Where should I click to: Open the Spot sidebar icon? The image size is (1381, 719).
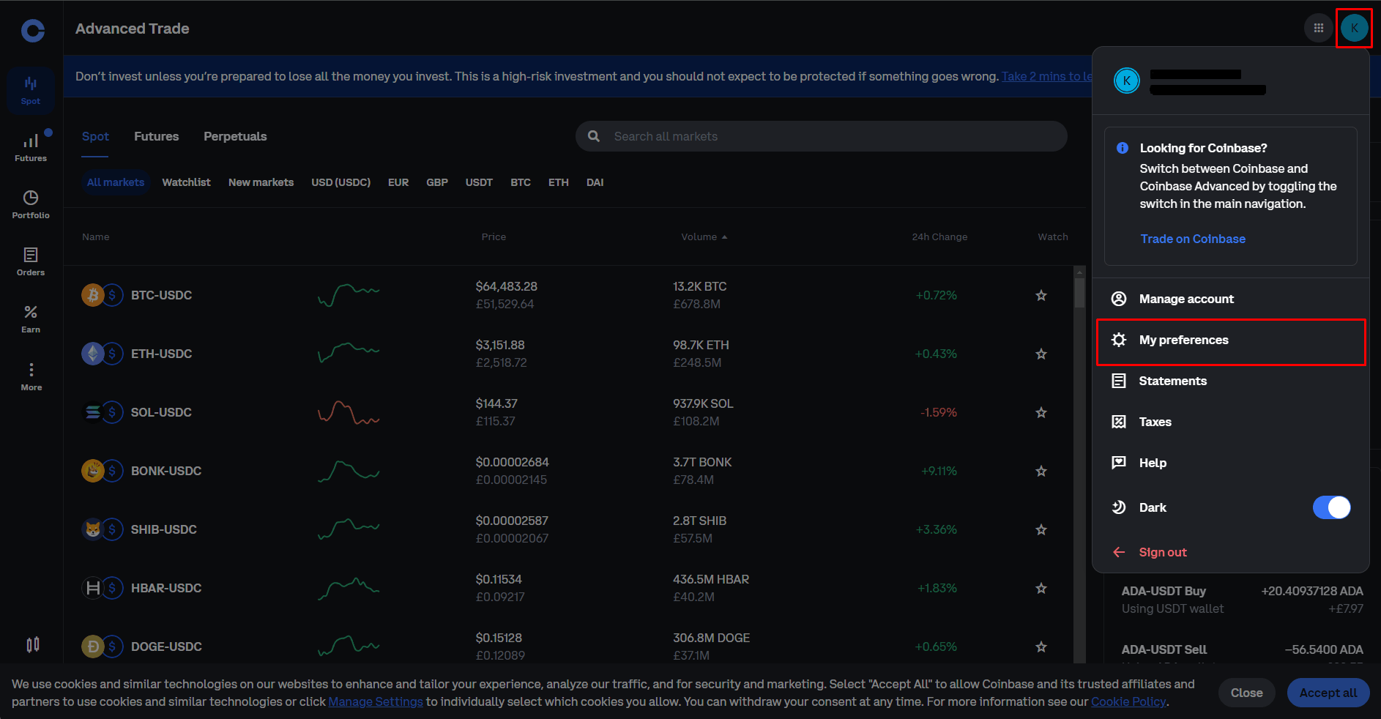pos(31,90)
